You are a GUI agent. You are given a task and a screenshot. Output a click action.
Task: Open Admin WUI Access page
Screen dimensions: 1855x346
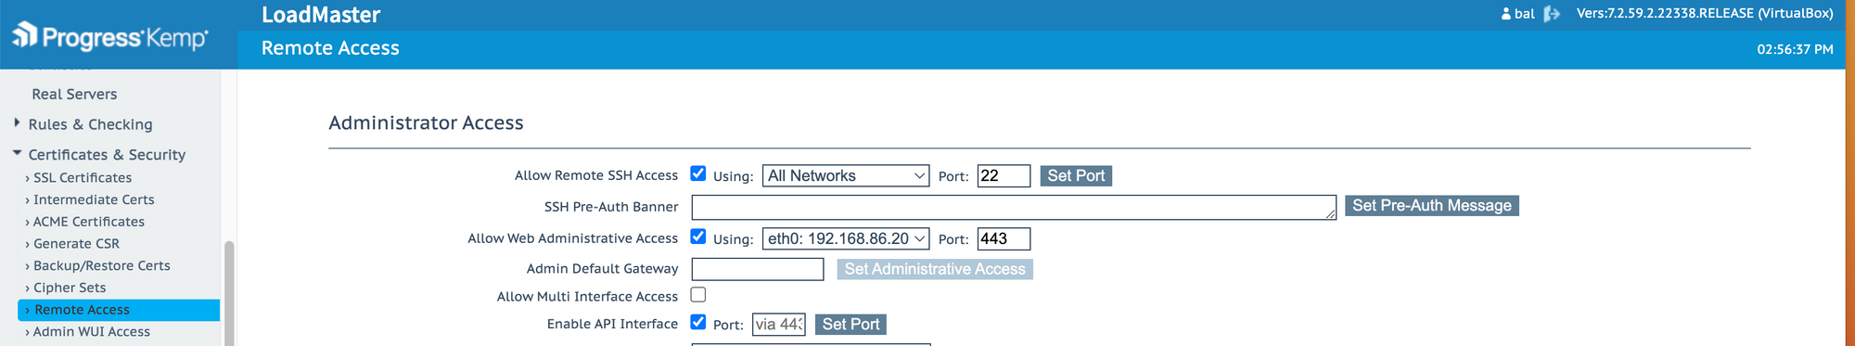92,331
